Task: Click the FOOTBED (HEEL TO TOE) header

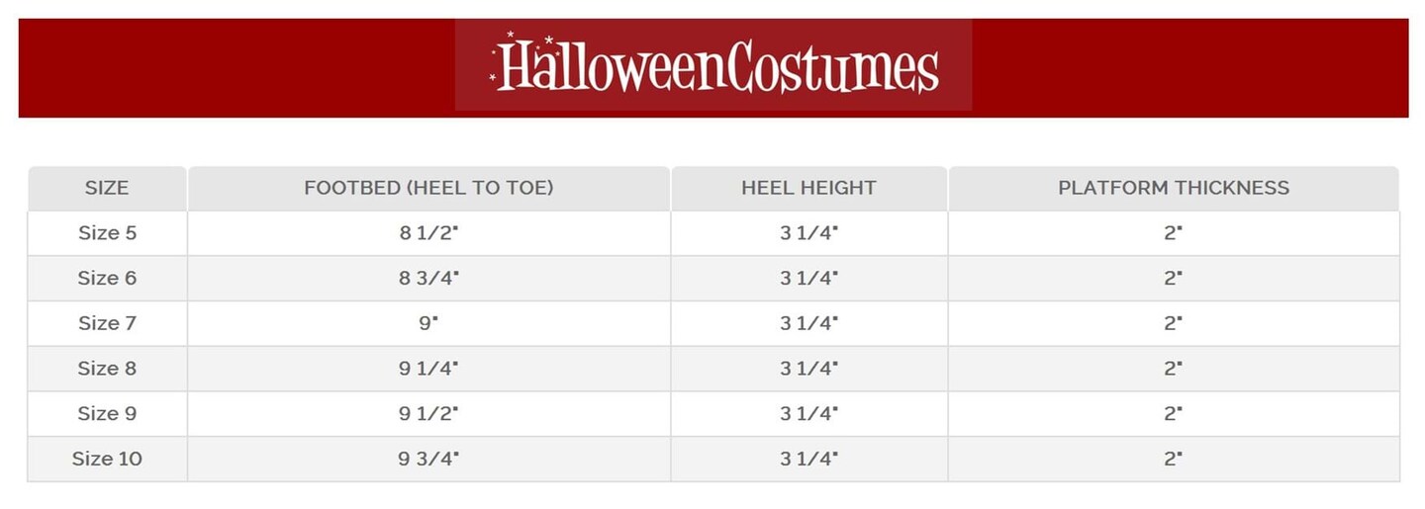Action: (428, 188)
